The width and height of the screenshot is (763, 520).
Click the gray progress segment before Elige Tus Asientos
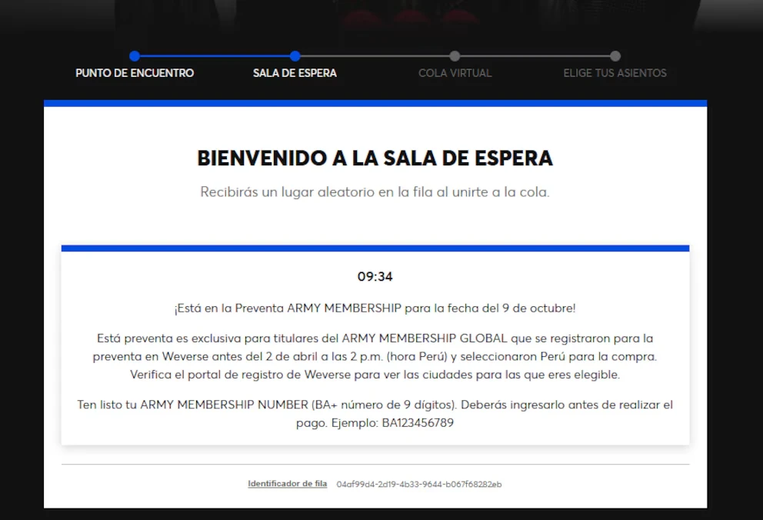pos(535,56)
